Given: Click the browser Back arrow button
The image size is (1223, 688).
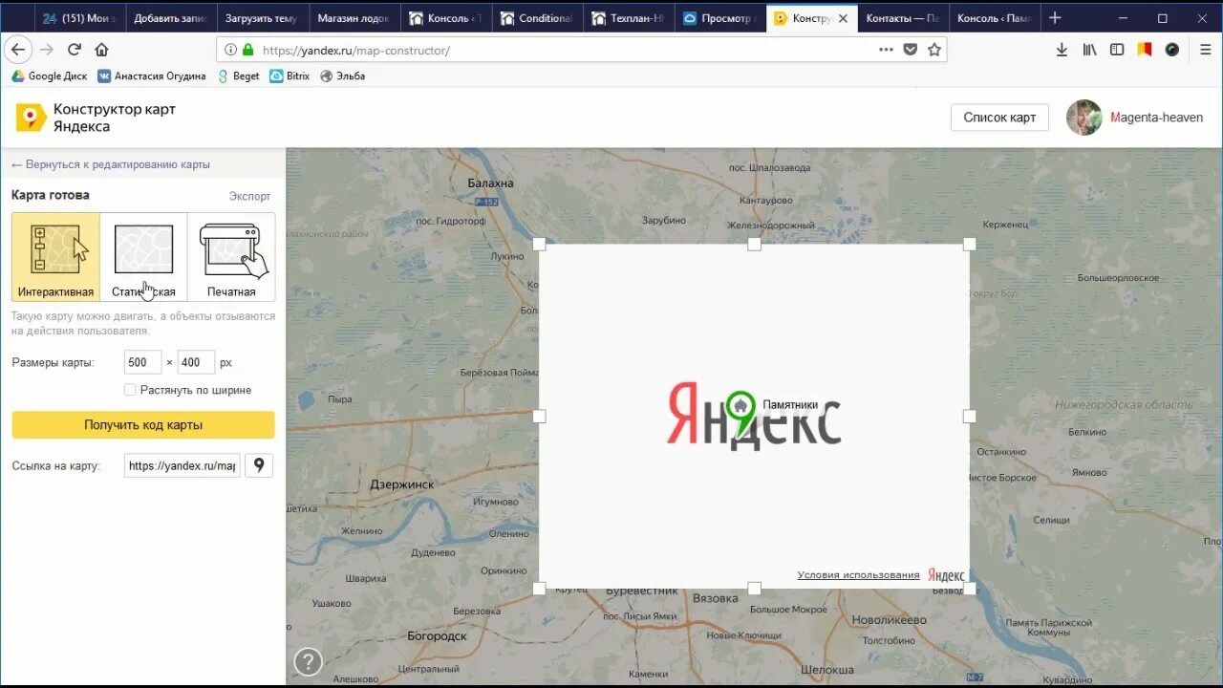Looking at the screenshot, I should (18, 50).
